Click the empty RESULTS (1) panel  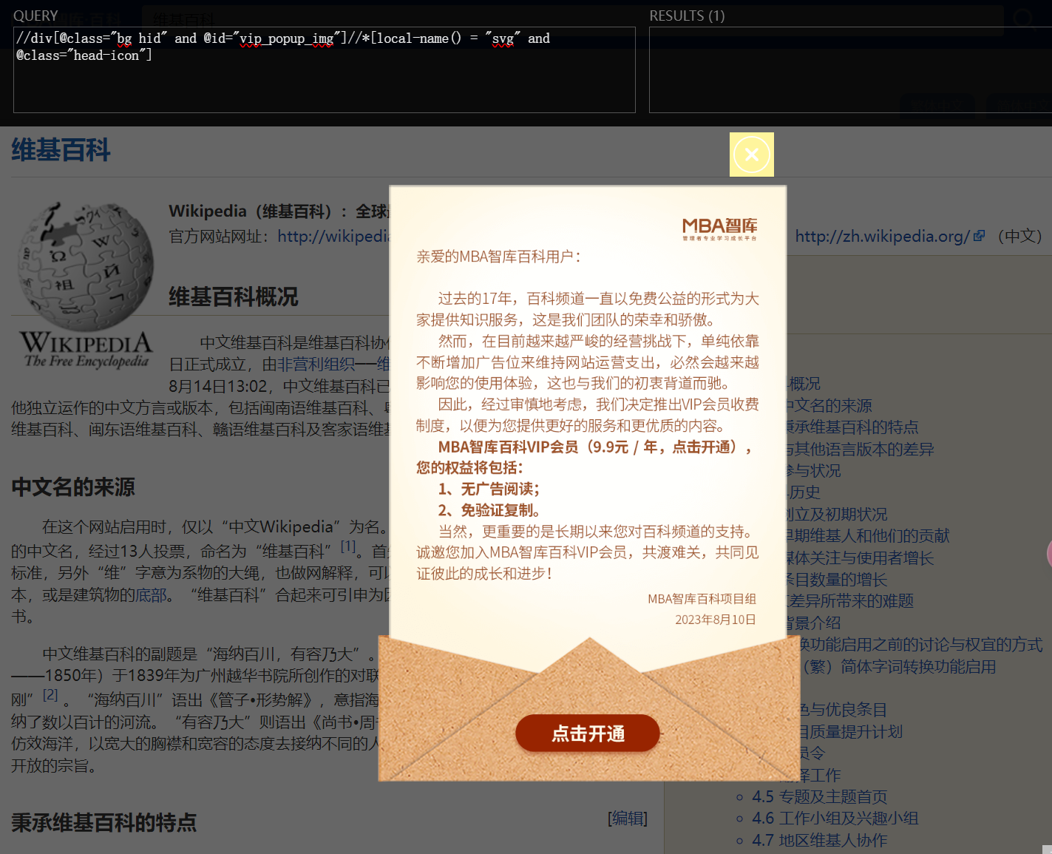click(x=849, y=70)
